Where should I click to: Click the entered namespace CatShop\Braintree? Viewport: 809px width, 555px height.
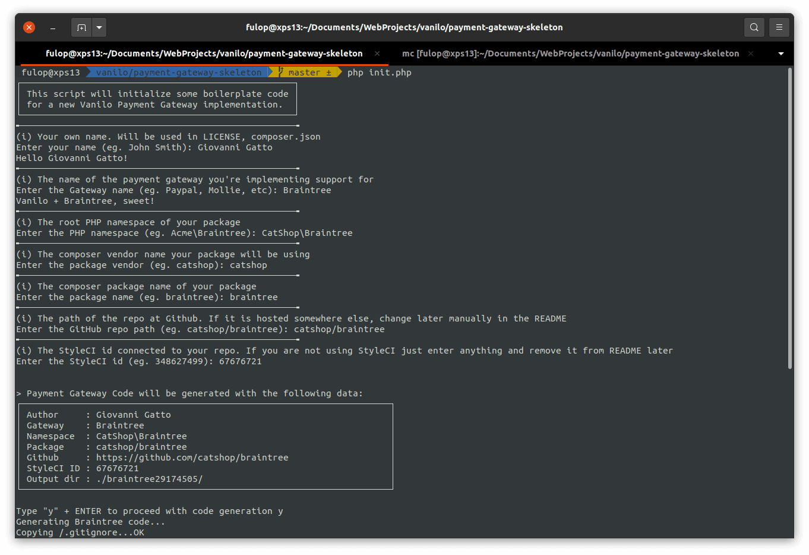pyautogui.click(x=307, y=233)
